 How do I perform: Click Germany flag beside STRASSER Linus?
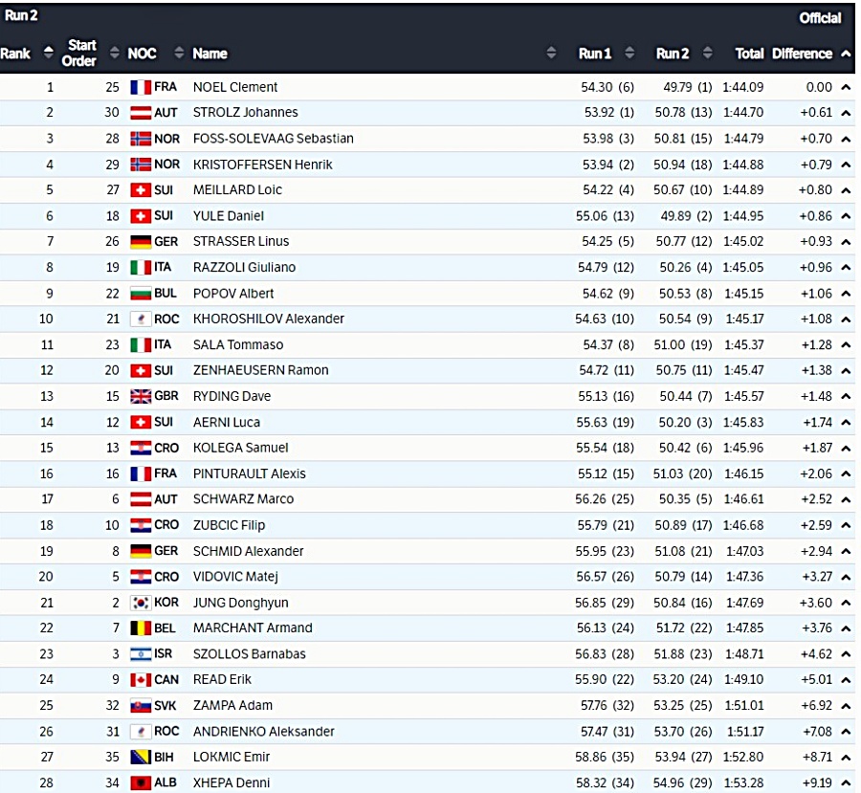point(141,242)
